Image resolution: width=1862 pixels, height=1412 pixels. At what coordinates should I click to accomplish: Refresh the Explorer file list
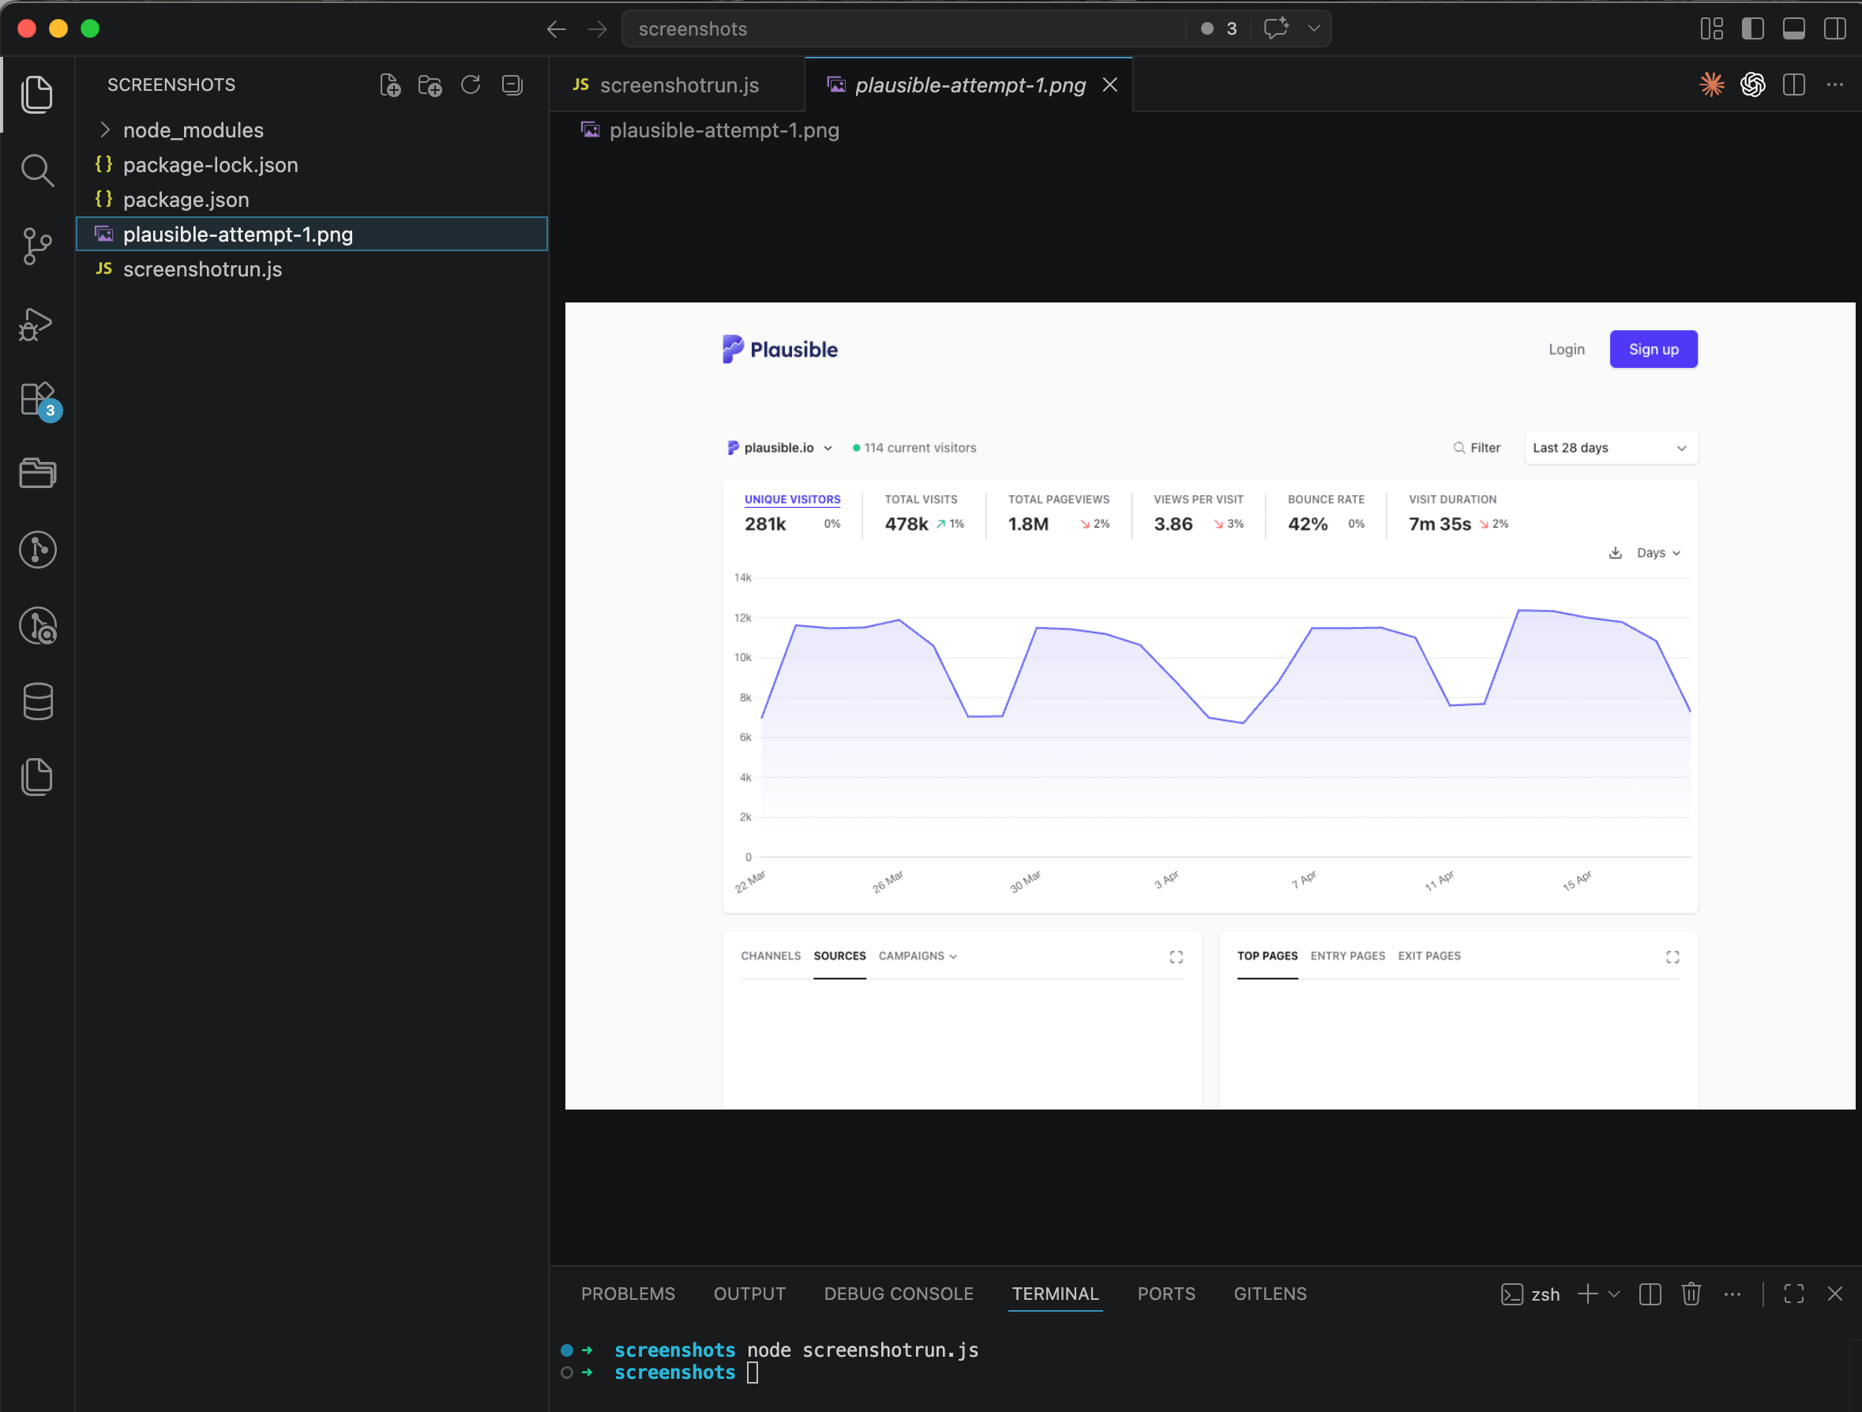point(471,84)
